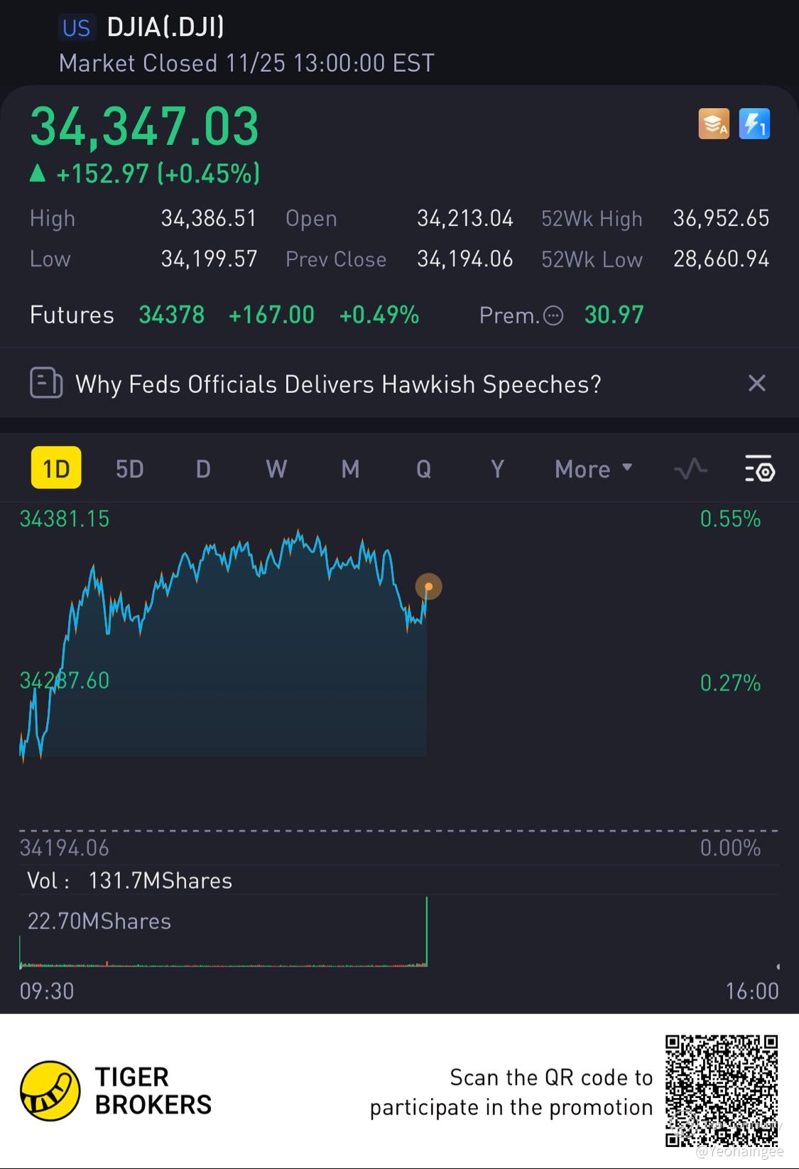This screenshot has width=799, height=1169.
Task: Dismiss the Hawkish Speeches news banner
Action: coord(757,384)
